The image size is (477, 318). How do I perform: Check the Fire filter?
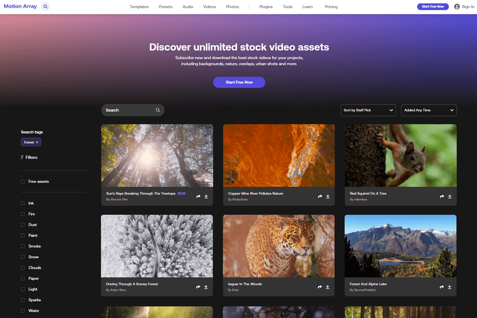coord(23,214)
